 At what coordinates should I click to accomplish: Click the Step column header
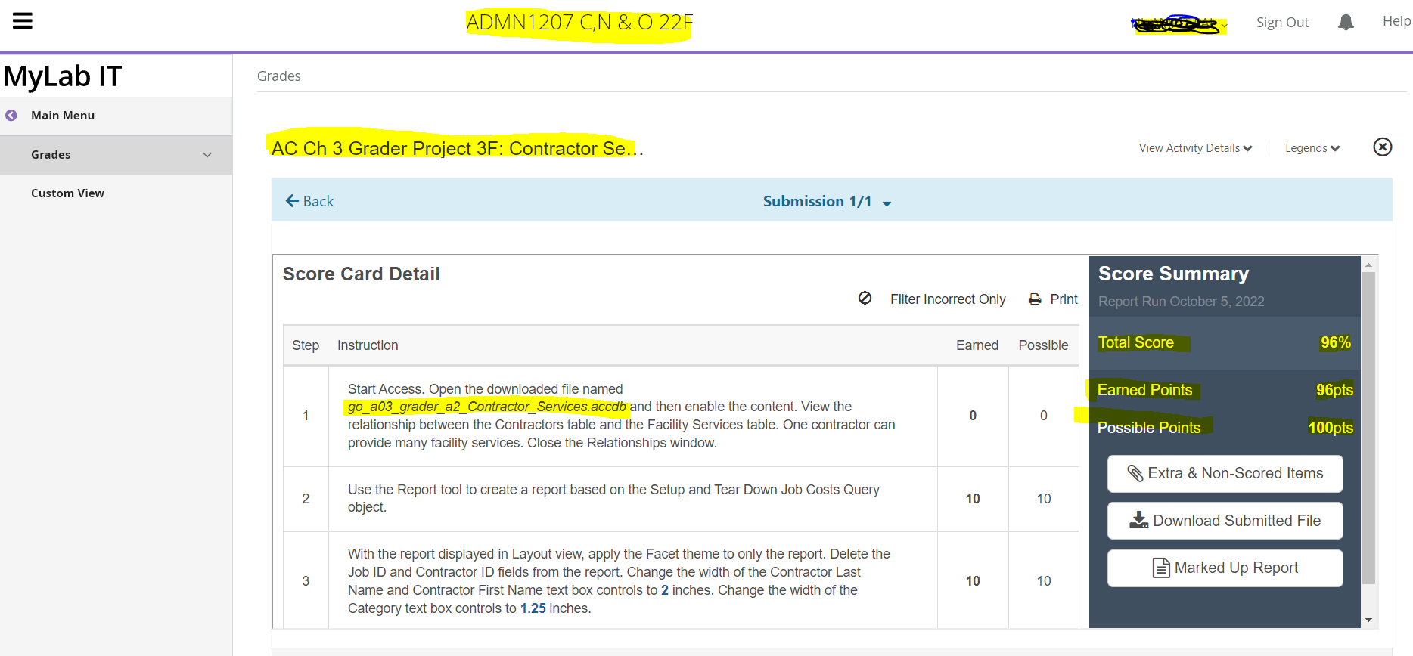(x=306, y=345)
